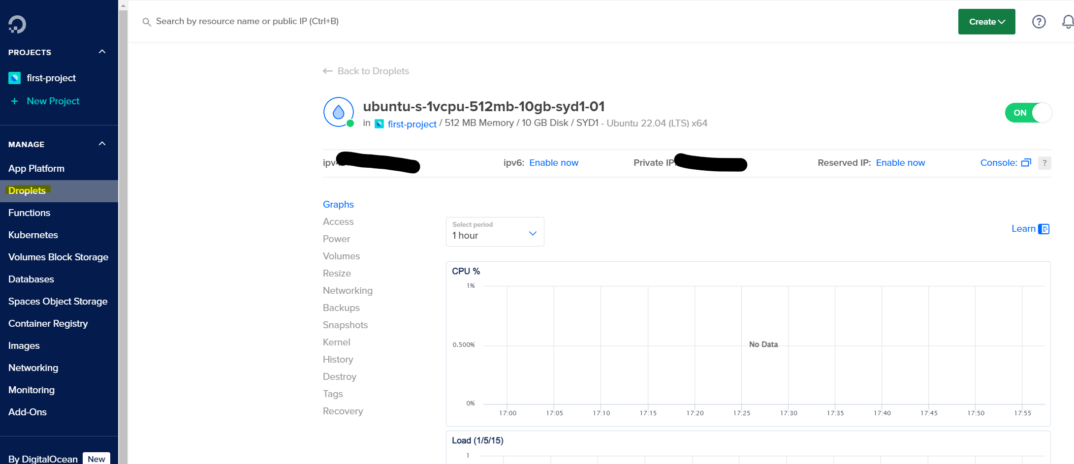Toggle the droplet ON power switch
This screenshot has width=1074, height=464.
coord(1028,113)
